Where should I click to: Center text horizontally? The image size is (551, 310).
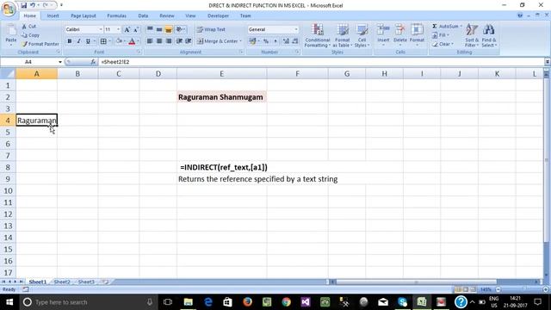tap(159, 41)
